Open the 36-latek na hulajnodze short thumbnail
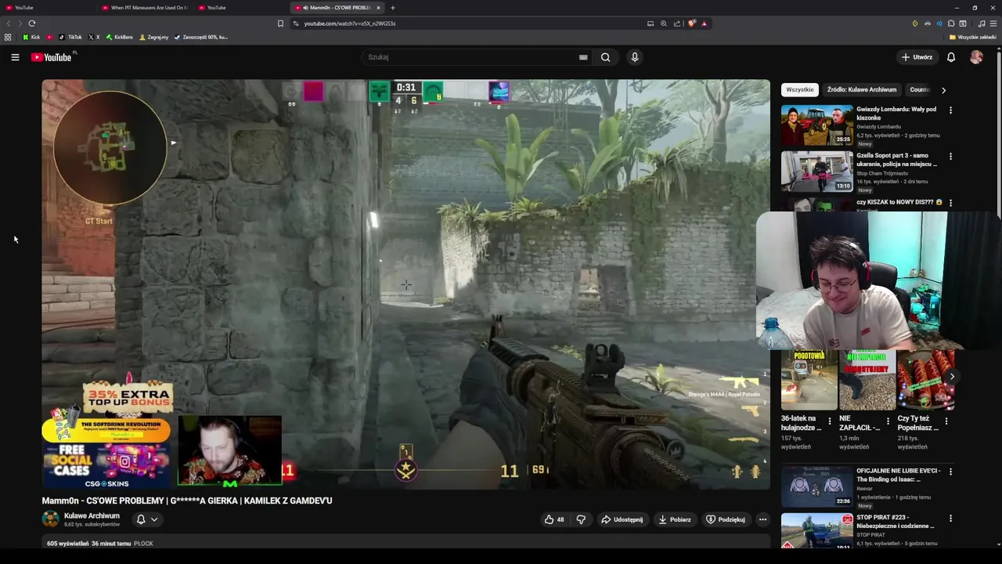The image size is (1002, 564). pyautogui.click(x=809, y=381)
